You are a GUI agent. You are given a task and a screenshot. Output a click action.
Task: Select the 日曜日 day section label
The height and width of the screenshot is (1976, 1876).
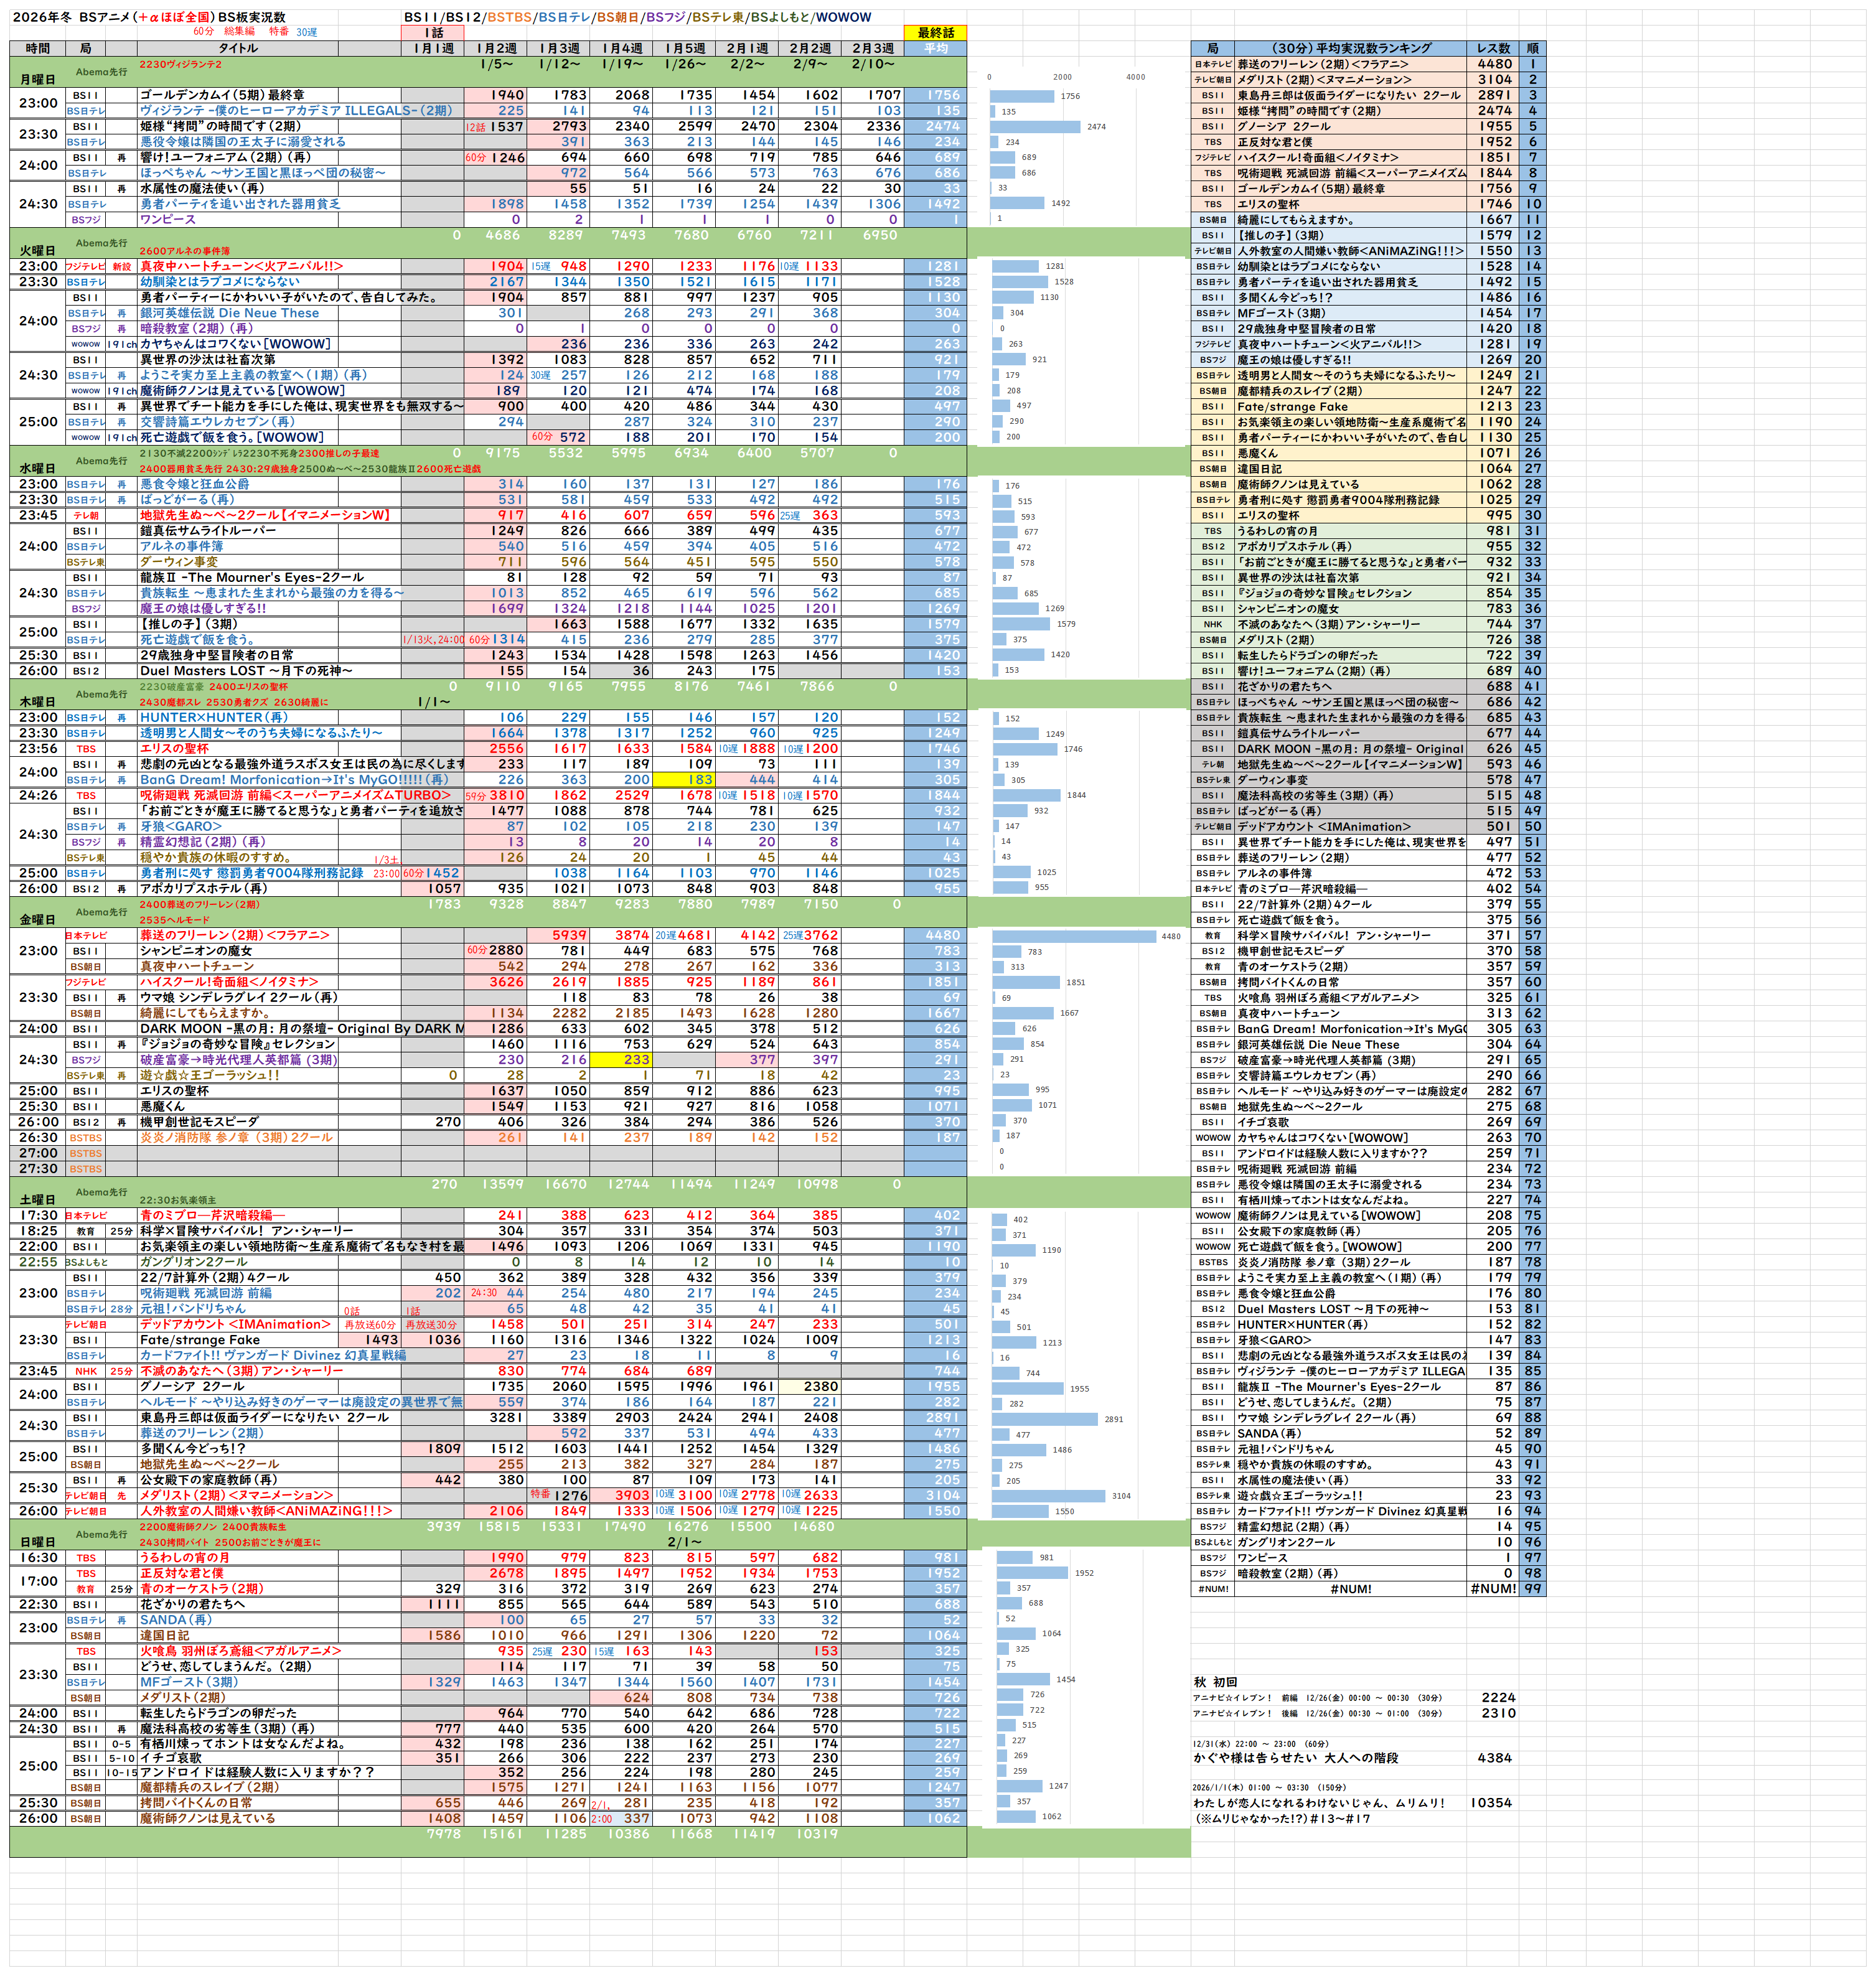click(x=38, y=1542)
